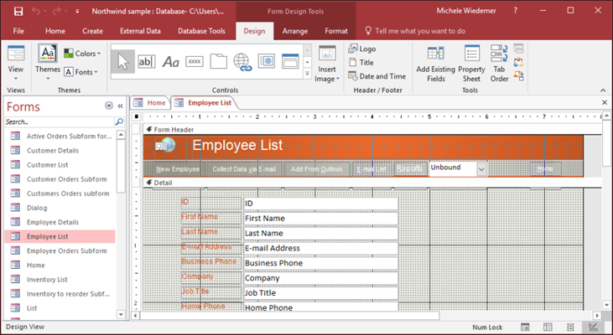Select Employee Details form in list
This screenshot has height=335, width=613.
coord(53,222)
